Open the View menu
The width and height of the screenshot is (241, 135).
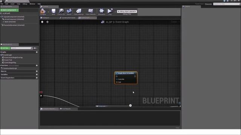pos(18,4)
